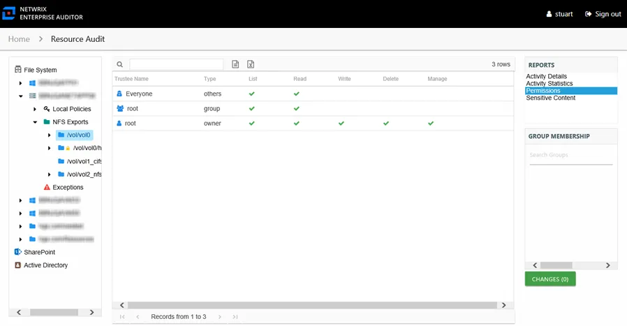Export table to CSV document icon

235,64
